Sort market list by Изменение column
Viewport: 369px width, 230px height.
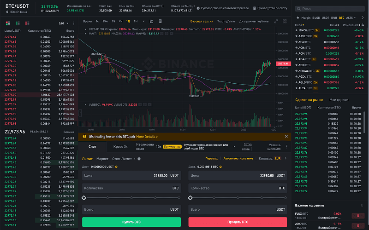pyautogui.click(x=351, y=25)
